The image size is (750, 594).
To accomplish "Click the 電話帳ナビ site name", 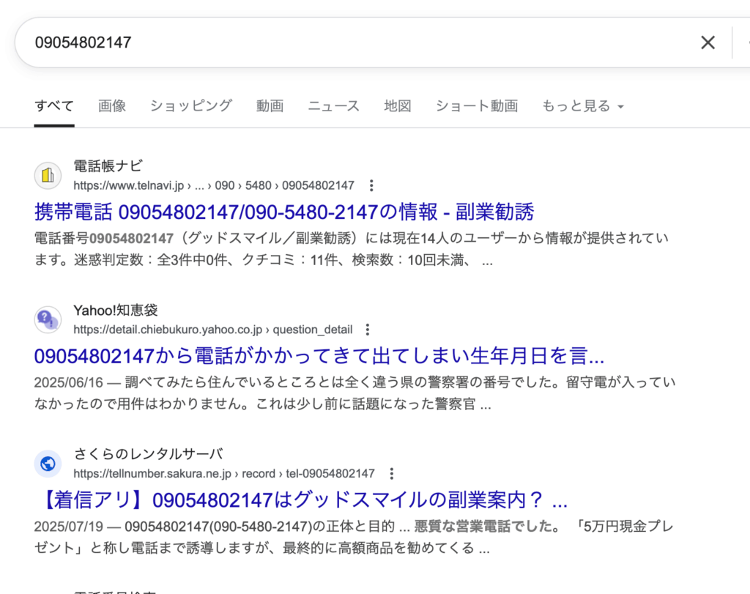I will point(108,166).
